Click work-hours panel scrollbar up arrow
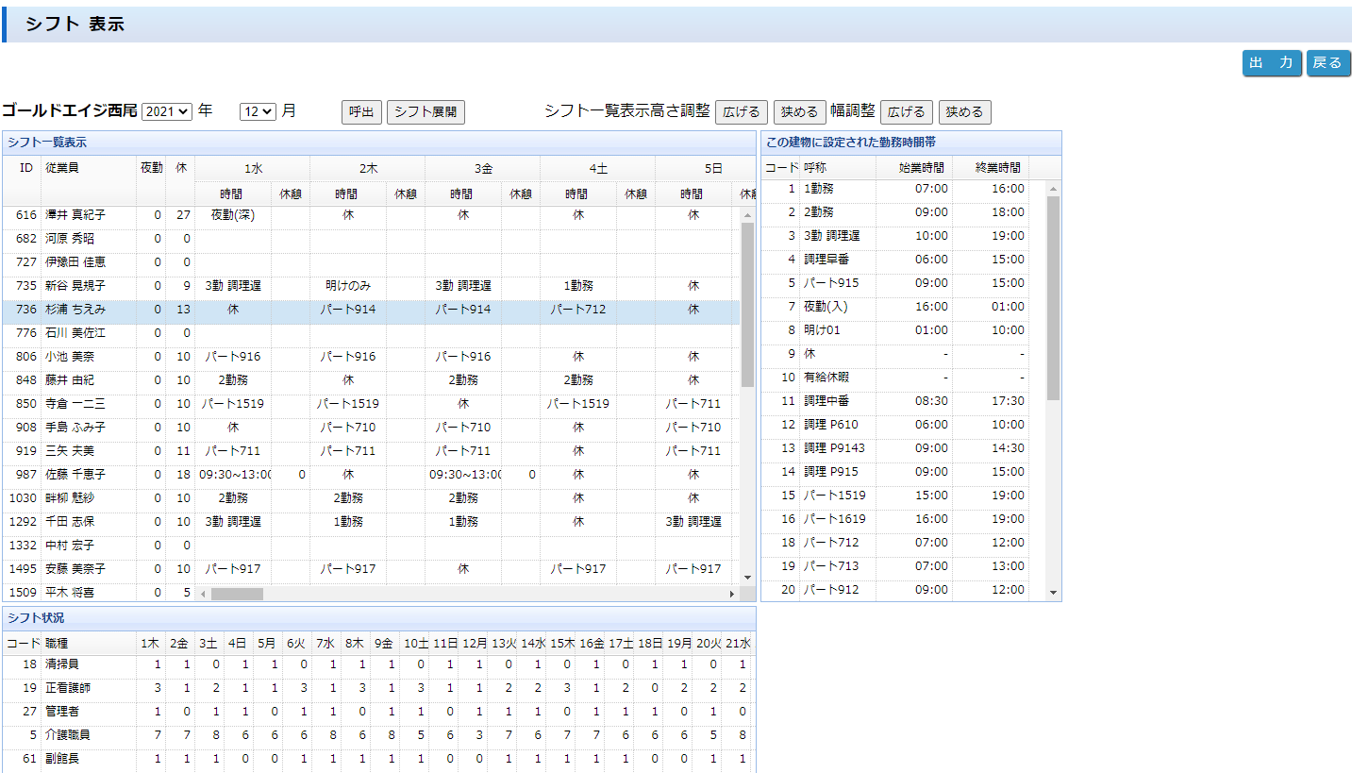 [1054, 189]
